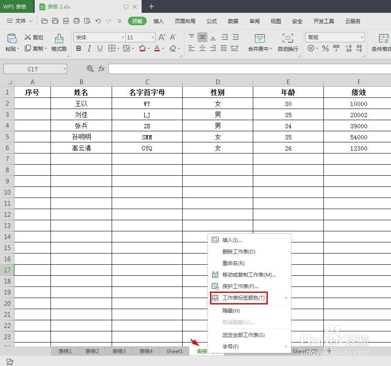391x366 pixels.
Task: Click the Merge and Center icon
Action: (260, 38)
